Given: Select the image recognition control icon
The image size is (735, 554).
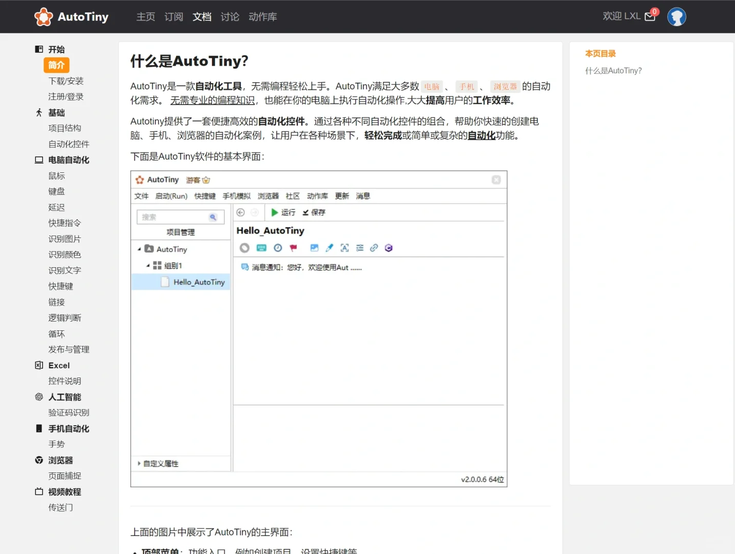Looking at the screenshot, I should pyautogui.click(x=314, y=248).
